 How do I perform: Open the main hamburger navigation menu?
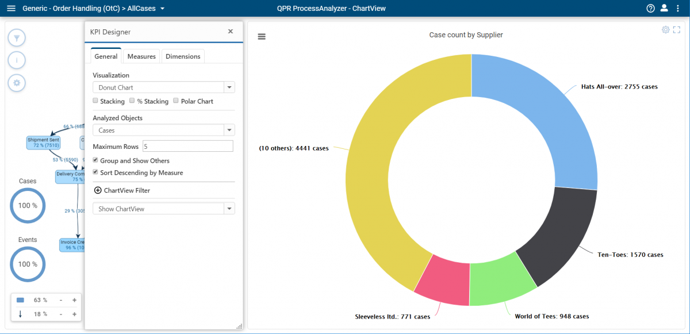point(11,8)
